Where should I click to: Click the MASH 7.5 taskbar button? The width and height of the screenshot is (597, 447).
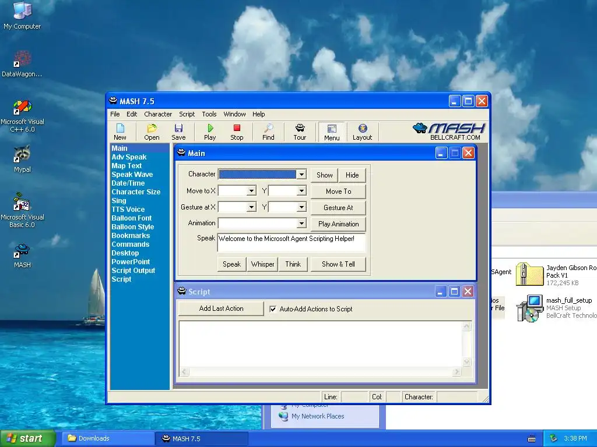pos(202,438)
